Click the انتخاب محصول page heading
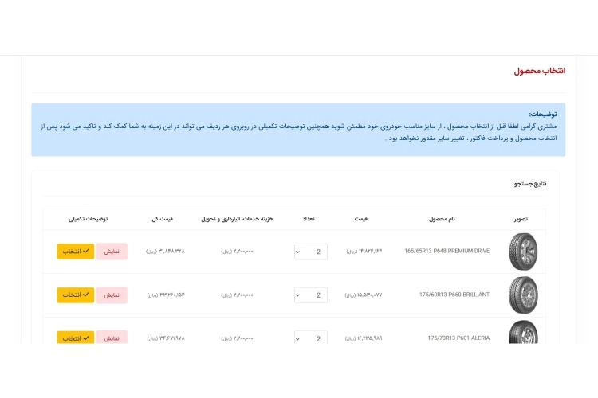 pyautogui.click(x=539, y=71)
